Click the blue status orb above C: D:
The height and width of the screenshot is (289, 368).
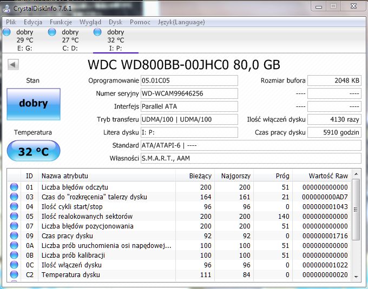click(x=52, y=32)
